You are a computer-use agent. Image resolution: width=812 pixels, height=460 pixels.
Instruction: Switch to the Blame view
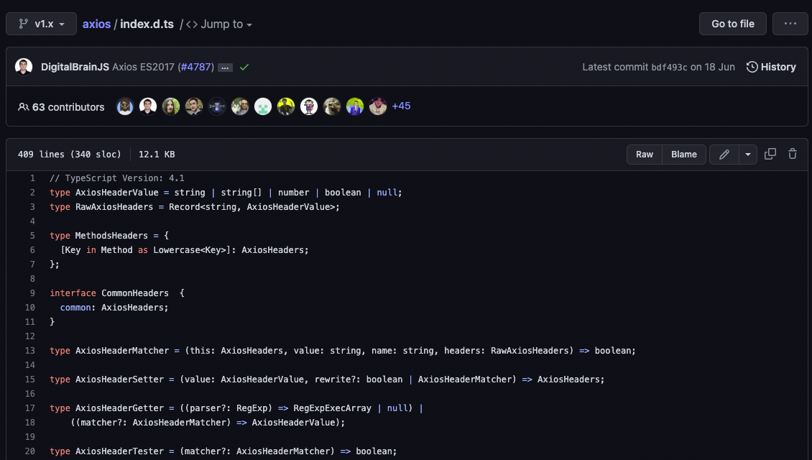pyautogui.click(x=683, y=154)
